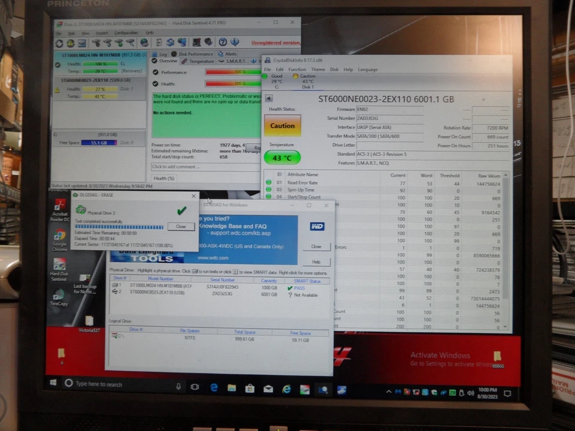The width and height of the screenshot is (575, 431).
Task: Click the back arrow beside ST6000NE0023 in CrystalDiskInfo
Action: pos(268,99)
